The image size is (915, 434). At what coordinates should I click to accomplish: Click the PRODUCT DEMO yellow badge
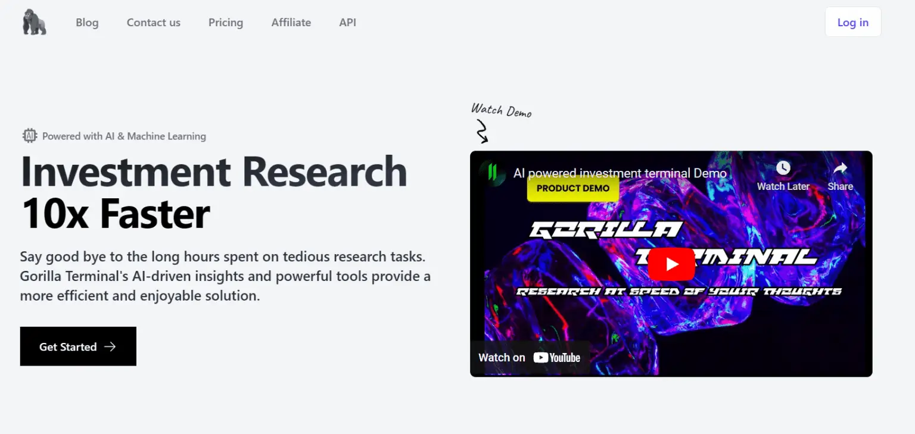[573, 188]
